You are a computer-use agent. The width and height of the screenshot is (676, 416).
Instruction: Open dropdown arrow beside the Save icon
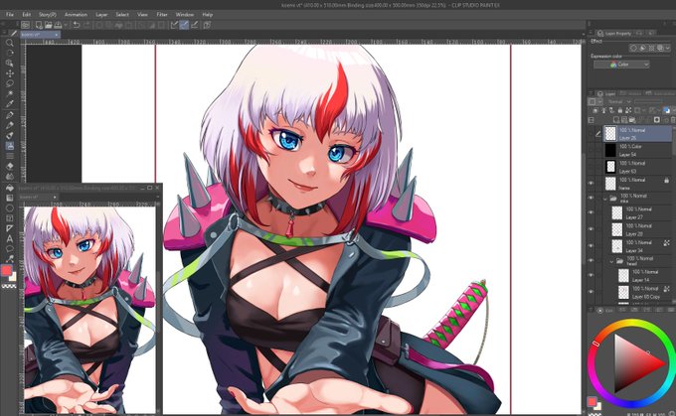(65, 26)
